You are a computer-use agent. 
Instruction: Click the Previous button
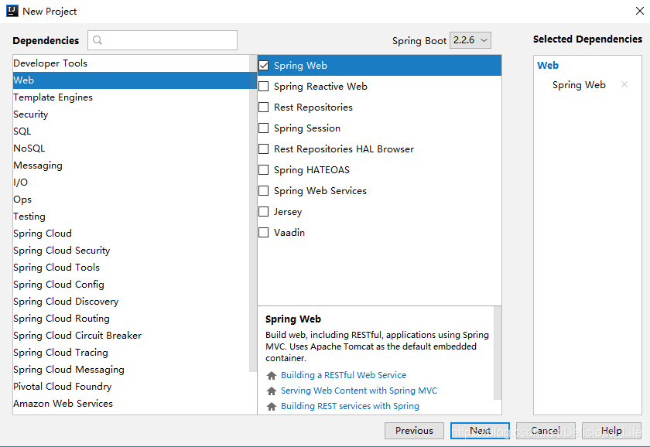click(414, 431)
